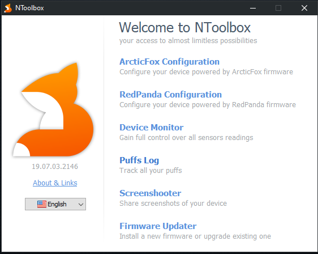Click the large orange fox logo
This screenshot has height=254, width=318.
point(53,109)
